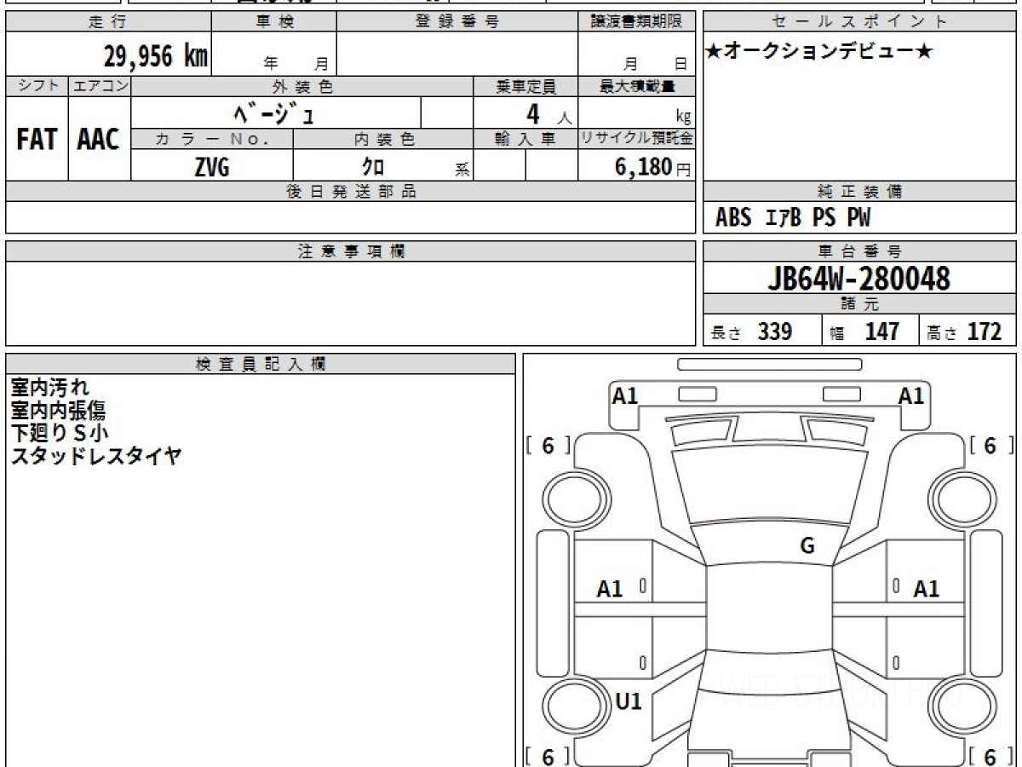Click the interior color クロ value
Viewport: 1022px width, 767px height.
pos(373,167)
